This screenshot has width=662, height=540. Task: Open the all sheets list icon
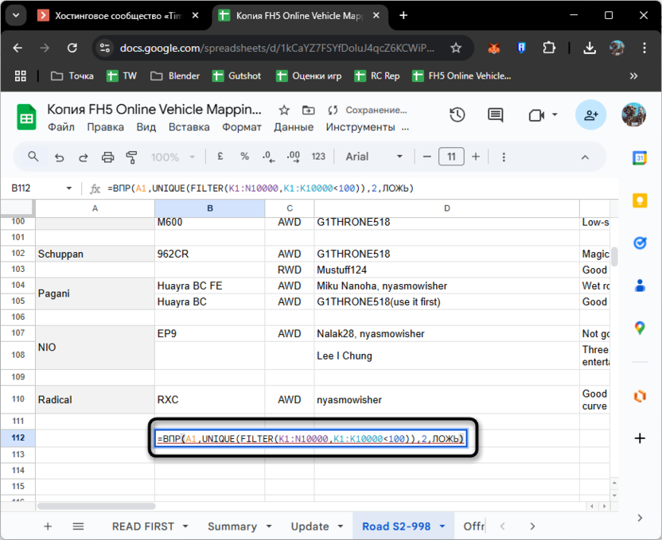[78, 526]
